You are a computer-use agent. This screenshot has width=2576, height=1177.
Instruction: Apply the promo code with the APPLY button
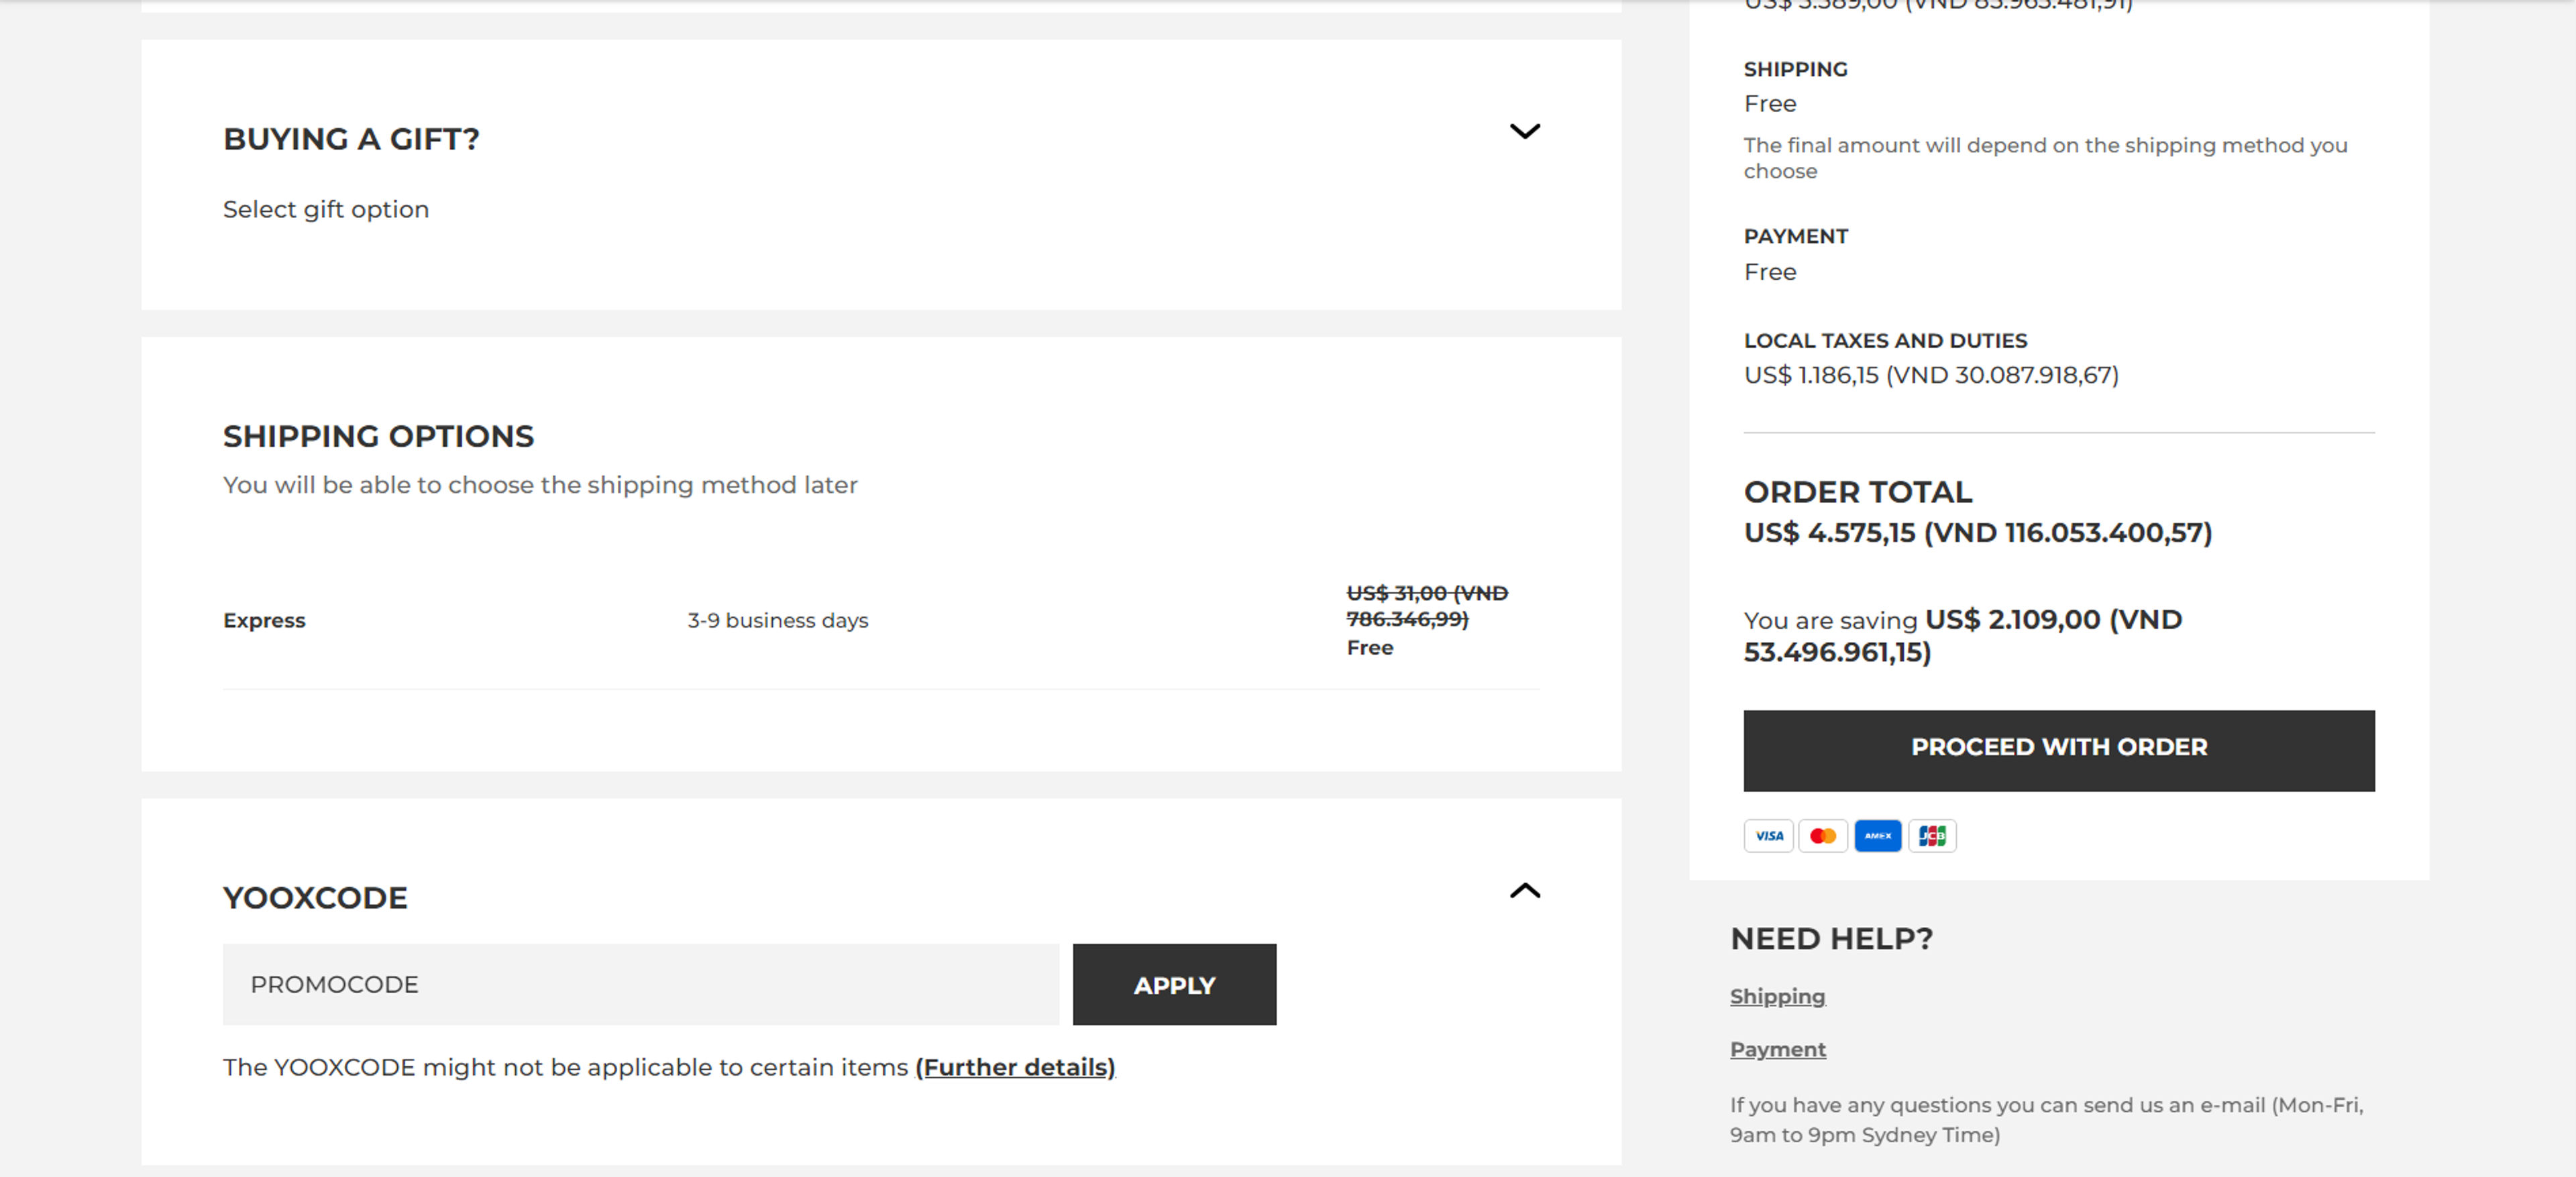(1174, 984)
